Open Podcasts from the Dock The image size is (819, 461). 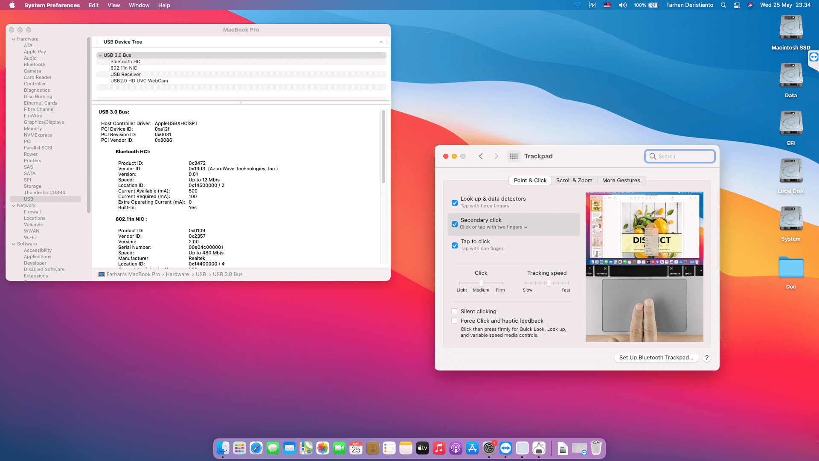[456, 448]
